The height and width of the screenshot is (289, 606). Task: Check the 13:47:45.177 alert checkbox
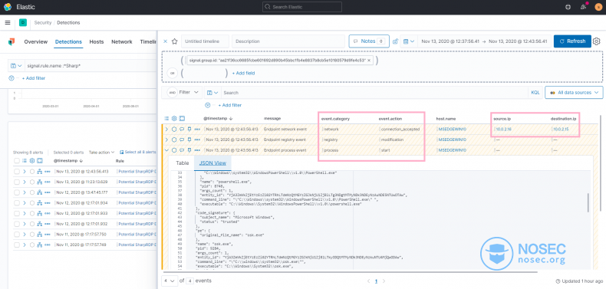(x=17, y=192)
